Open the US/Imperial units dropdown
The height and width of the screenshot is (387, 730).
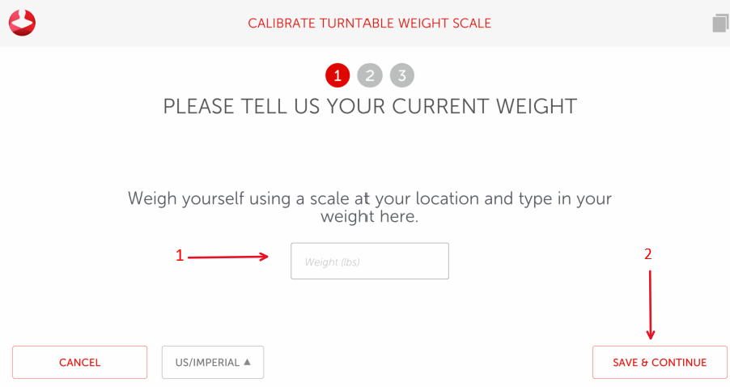213,363
